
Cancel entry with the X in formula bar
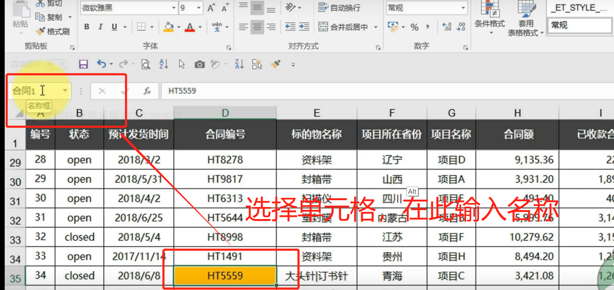(102, 91)
